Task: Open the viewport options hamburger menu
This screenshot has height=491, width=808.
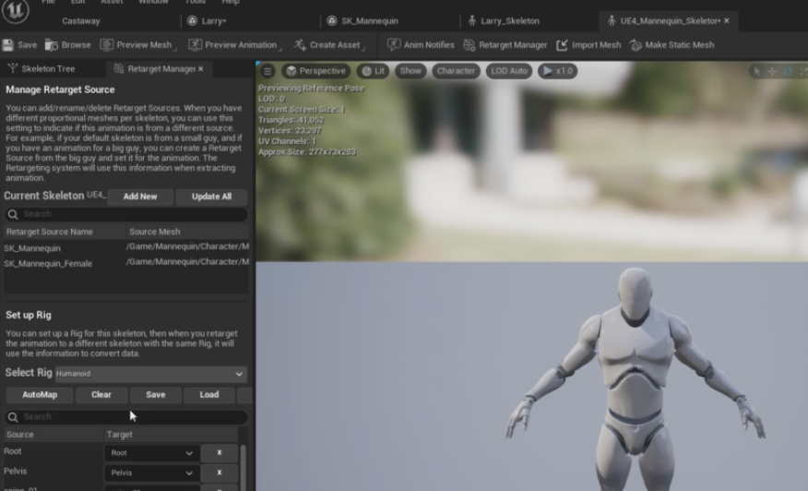Action: coord(267,71)
